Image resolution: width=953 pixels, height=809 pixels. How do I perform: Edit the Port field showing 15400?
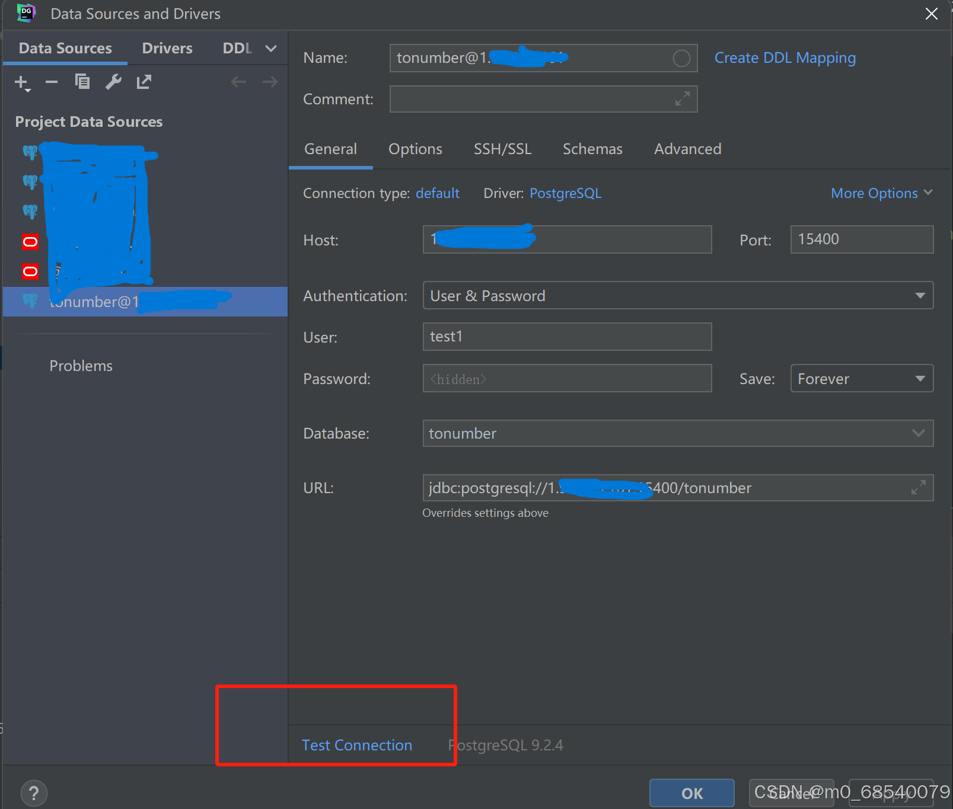[x=862, y=239]
